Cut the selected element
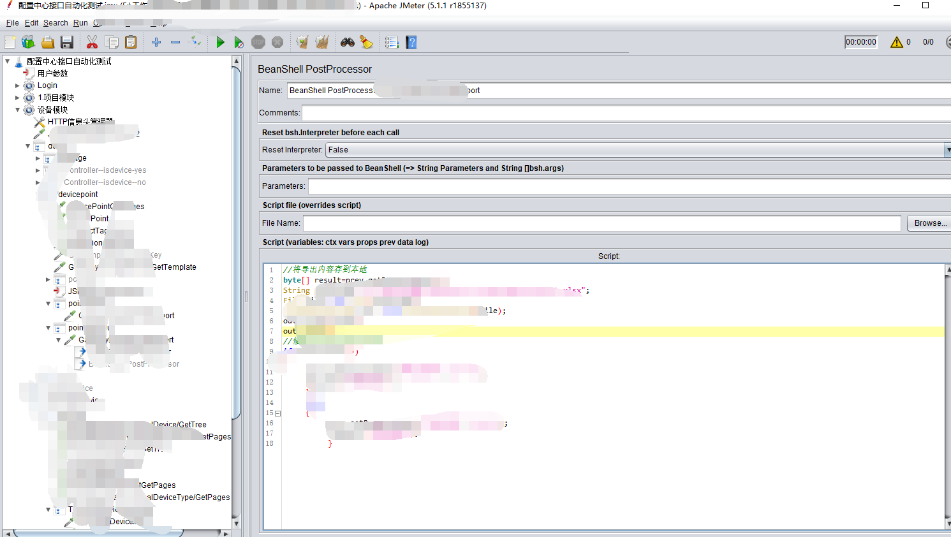 (x=92, y=42)
